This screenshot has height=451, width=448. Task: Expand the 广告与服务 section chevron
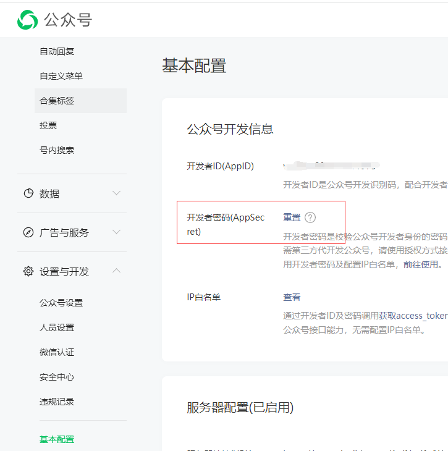(x=117, y=232)
